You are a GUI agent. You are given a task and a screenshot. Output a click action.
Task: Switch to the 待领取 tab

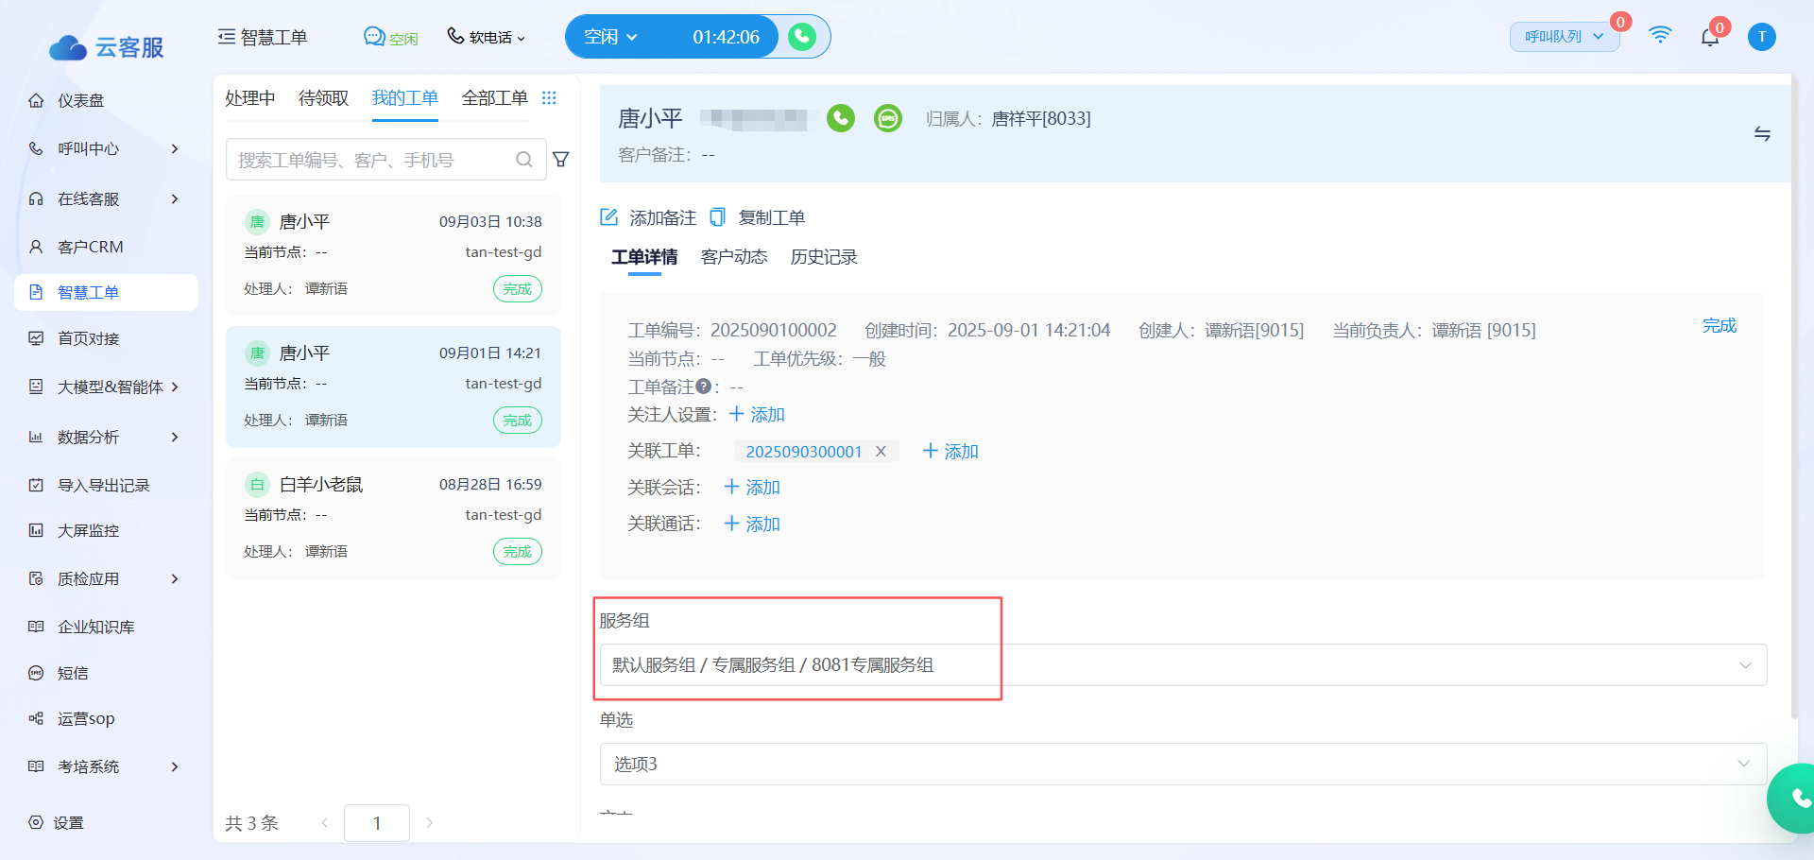coord(324,98)
